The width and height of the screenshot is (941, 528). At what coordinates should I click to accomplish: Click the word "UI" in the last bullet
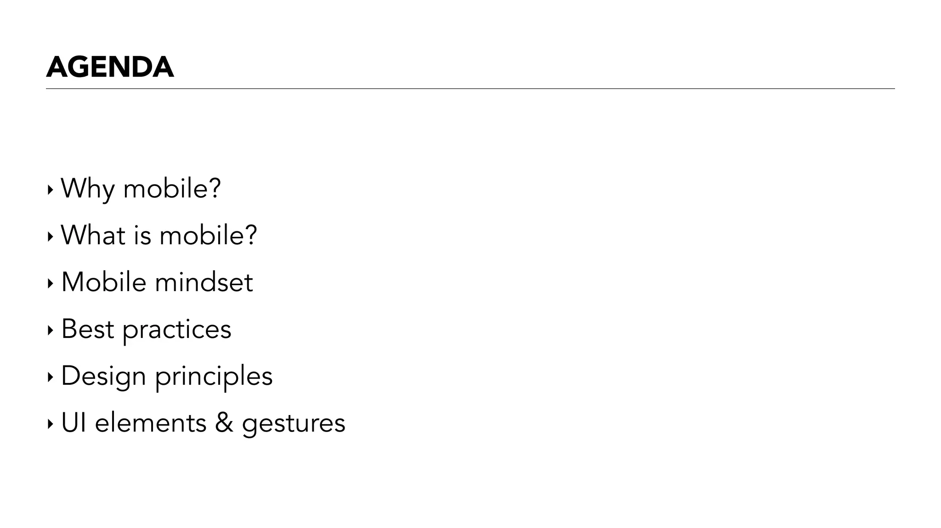[74, 423]
